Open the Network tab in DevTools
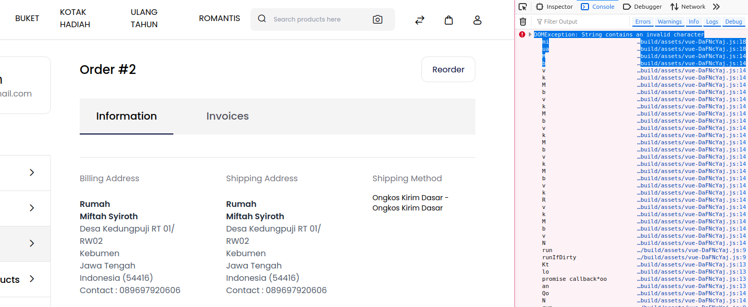Viewport: 748px width, 307px height. [688, 7]
